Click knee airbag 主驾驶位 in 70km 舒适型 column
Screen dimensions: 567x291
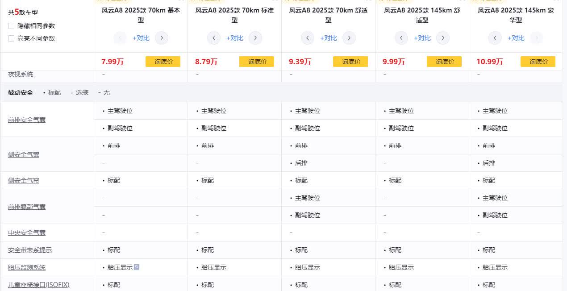[308, 198]
